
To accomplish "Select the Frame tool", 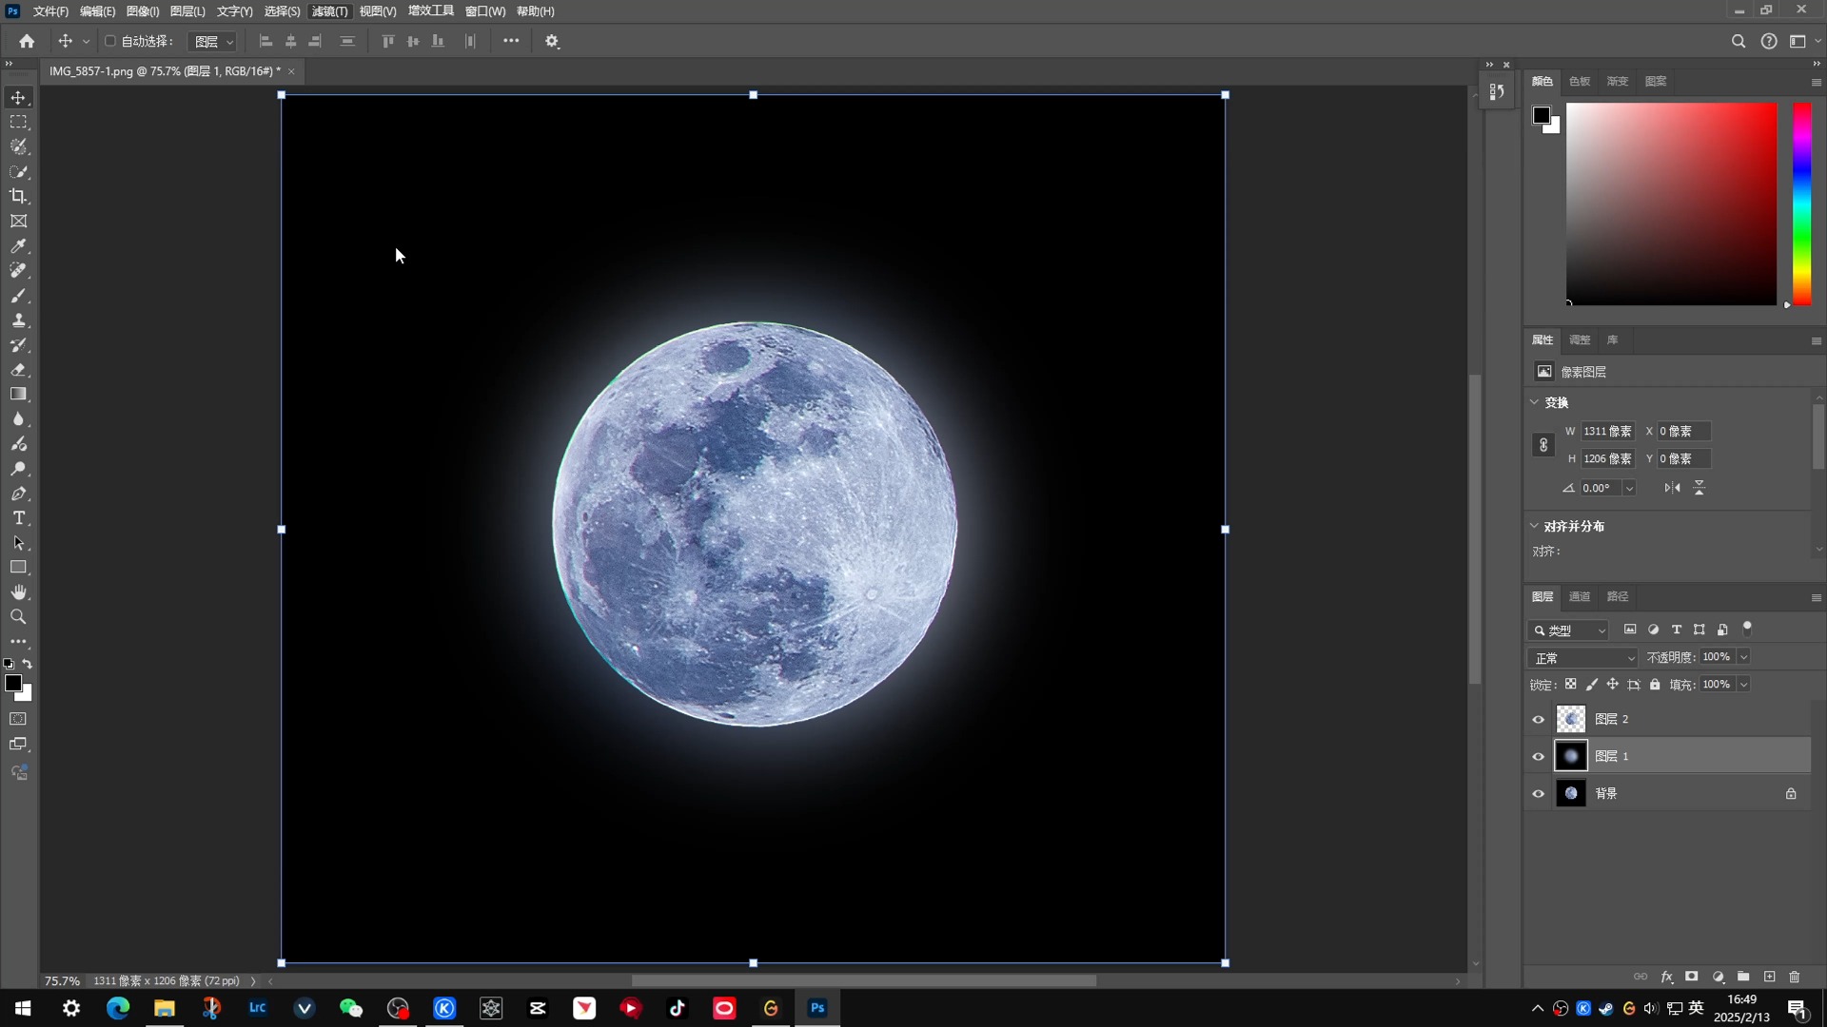I will [18, 222].
